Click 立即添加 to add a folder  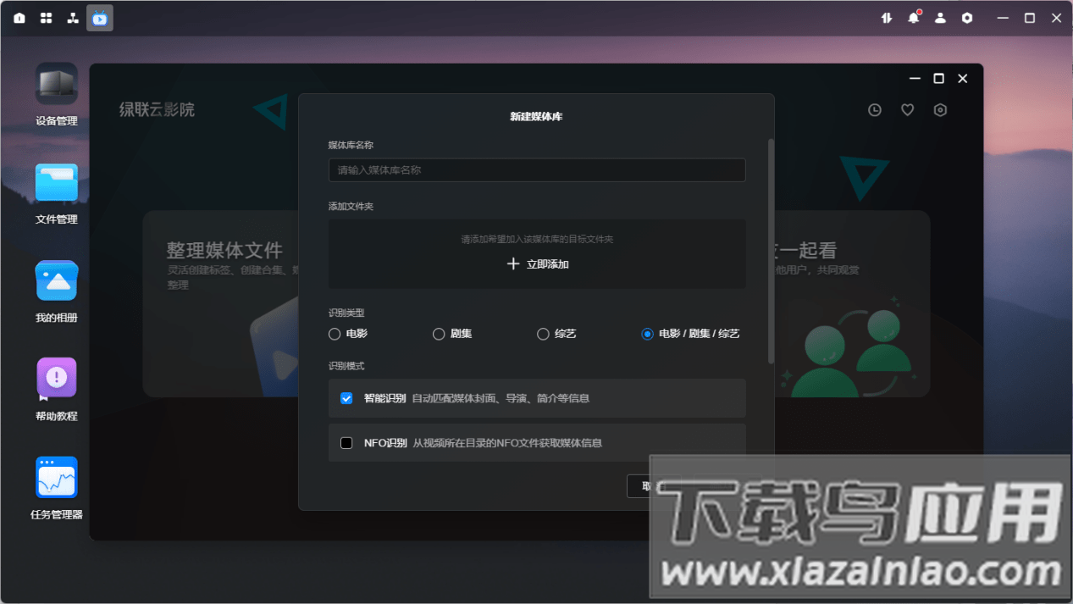[537, 264]
